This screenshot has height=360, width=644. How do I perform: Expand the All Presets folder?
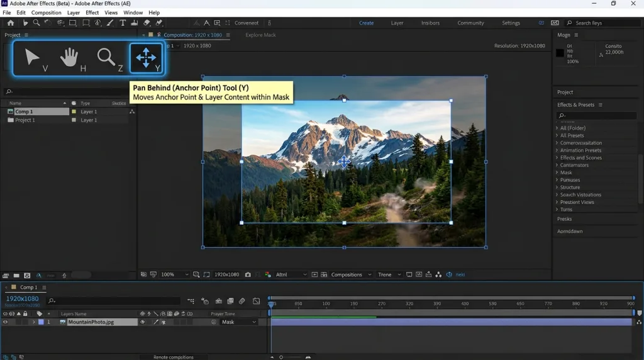tap(557, 135)
